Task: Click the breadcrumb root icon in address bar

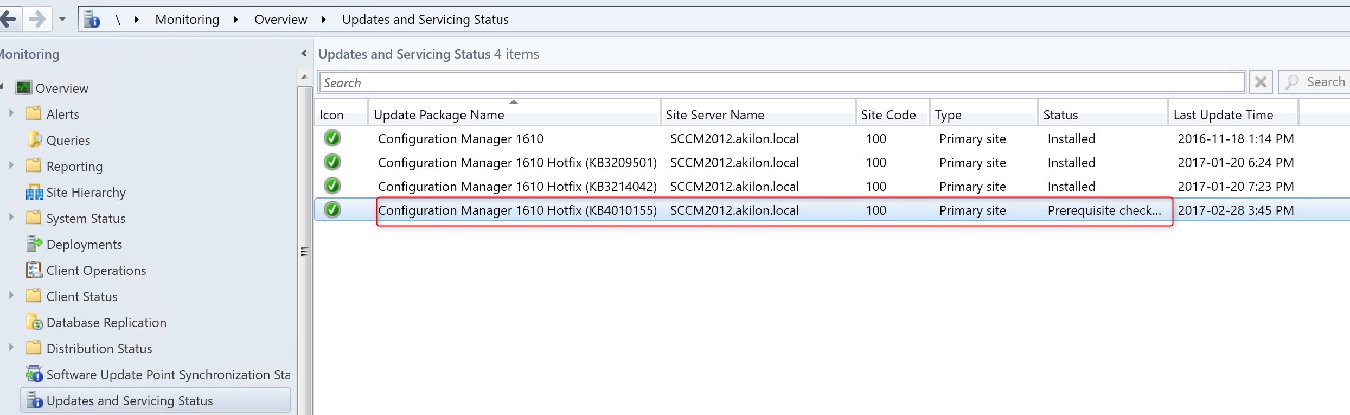Action: [92, 20]
